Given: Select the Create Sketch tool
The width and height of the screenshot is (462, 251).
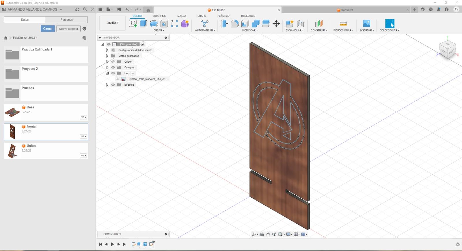Looking at the screenshot, I should 133,24.
